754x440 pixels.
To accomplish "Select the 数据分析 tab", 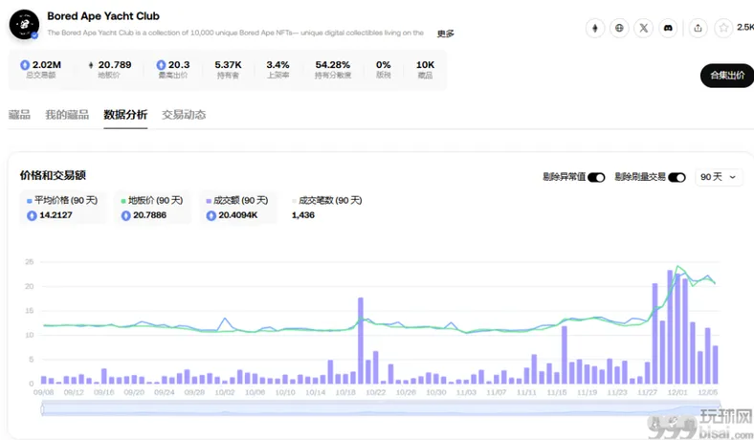I will [x=125, y=115].
